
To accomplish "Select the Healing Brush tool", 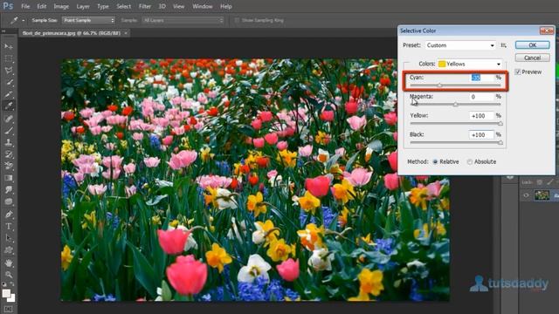I will 9,119.
